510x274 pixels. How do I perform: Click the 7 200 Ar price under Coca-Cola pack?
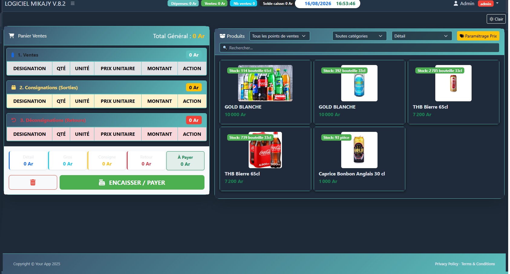click(234, 181)
